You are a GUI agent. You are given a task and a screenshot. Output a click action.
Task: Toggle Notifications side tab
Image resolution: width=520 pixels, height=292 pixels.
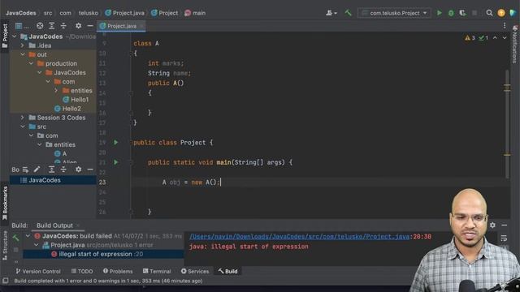point(514,45)
